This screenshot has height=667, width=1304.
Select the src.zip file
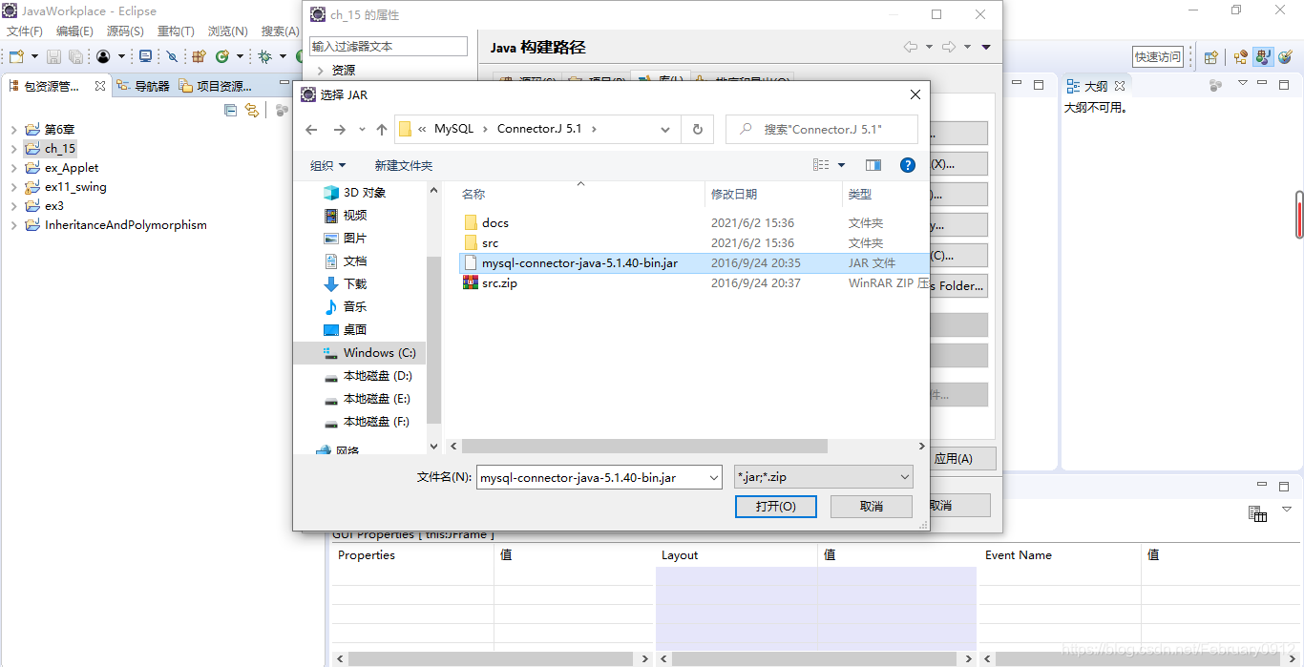(693, 283)
